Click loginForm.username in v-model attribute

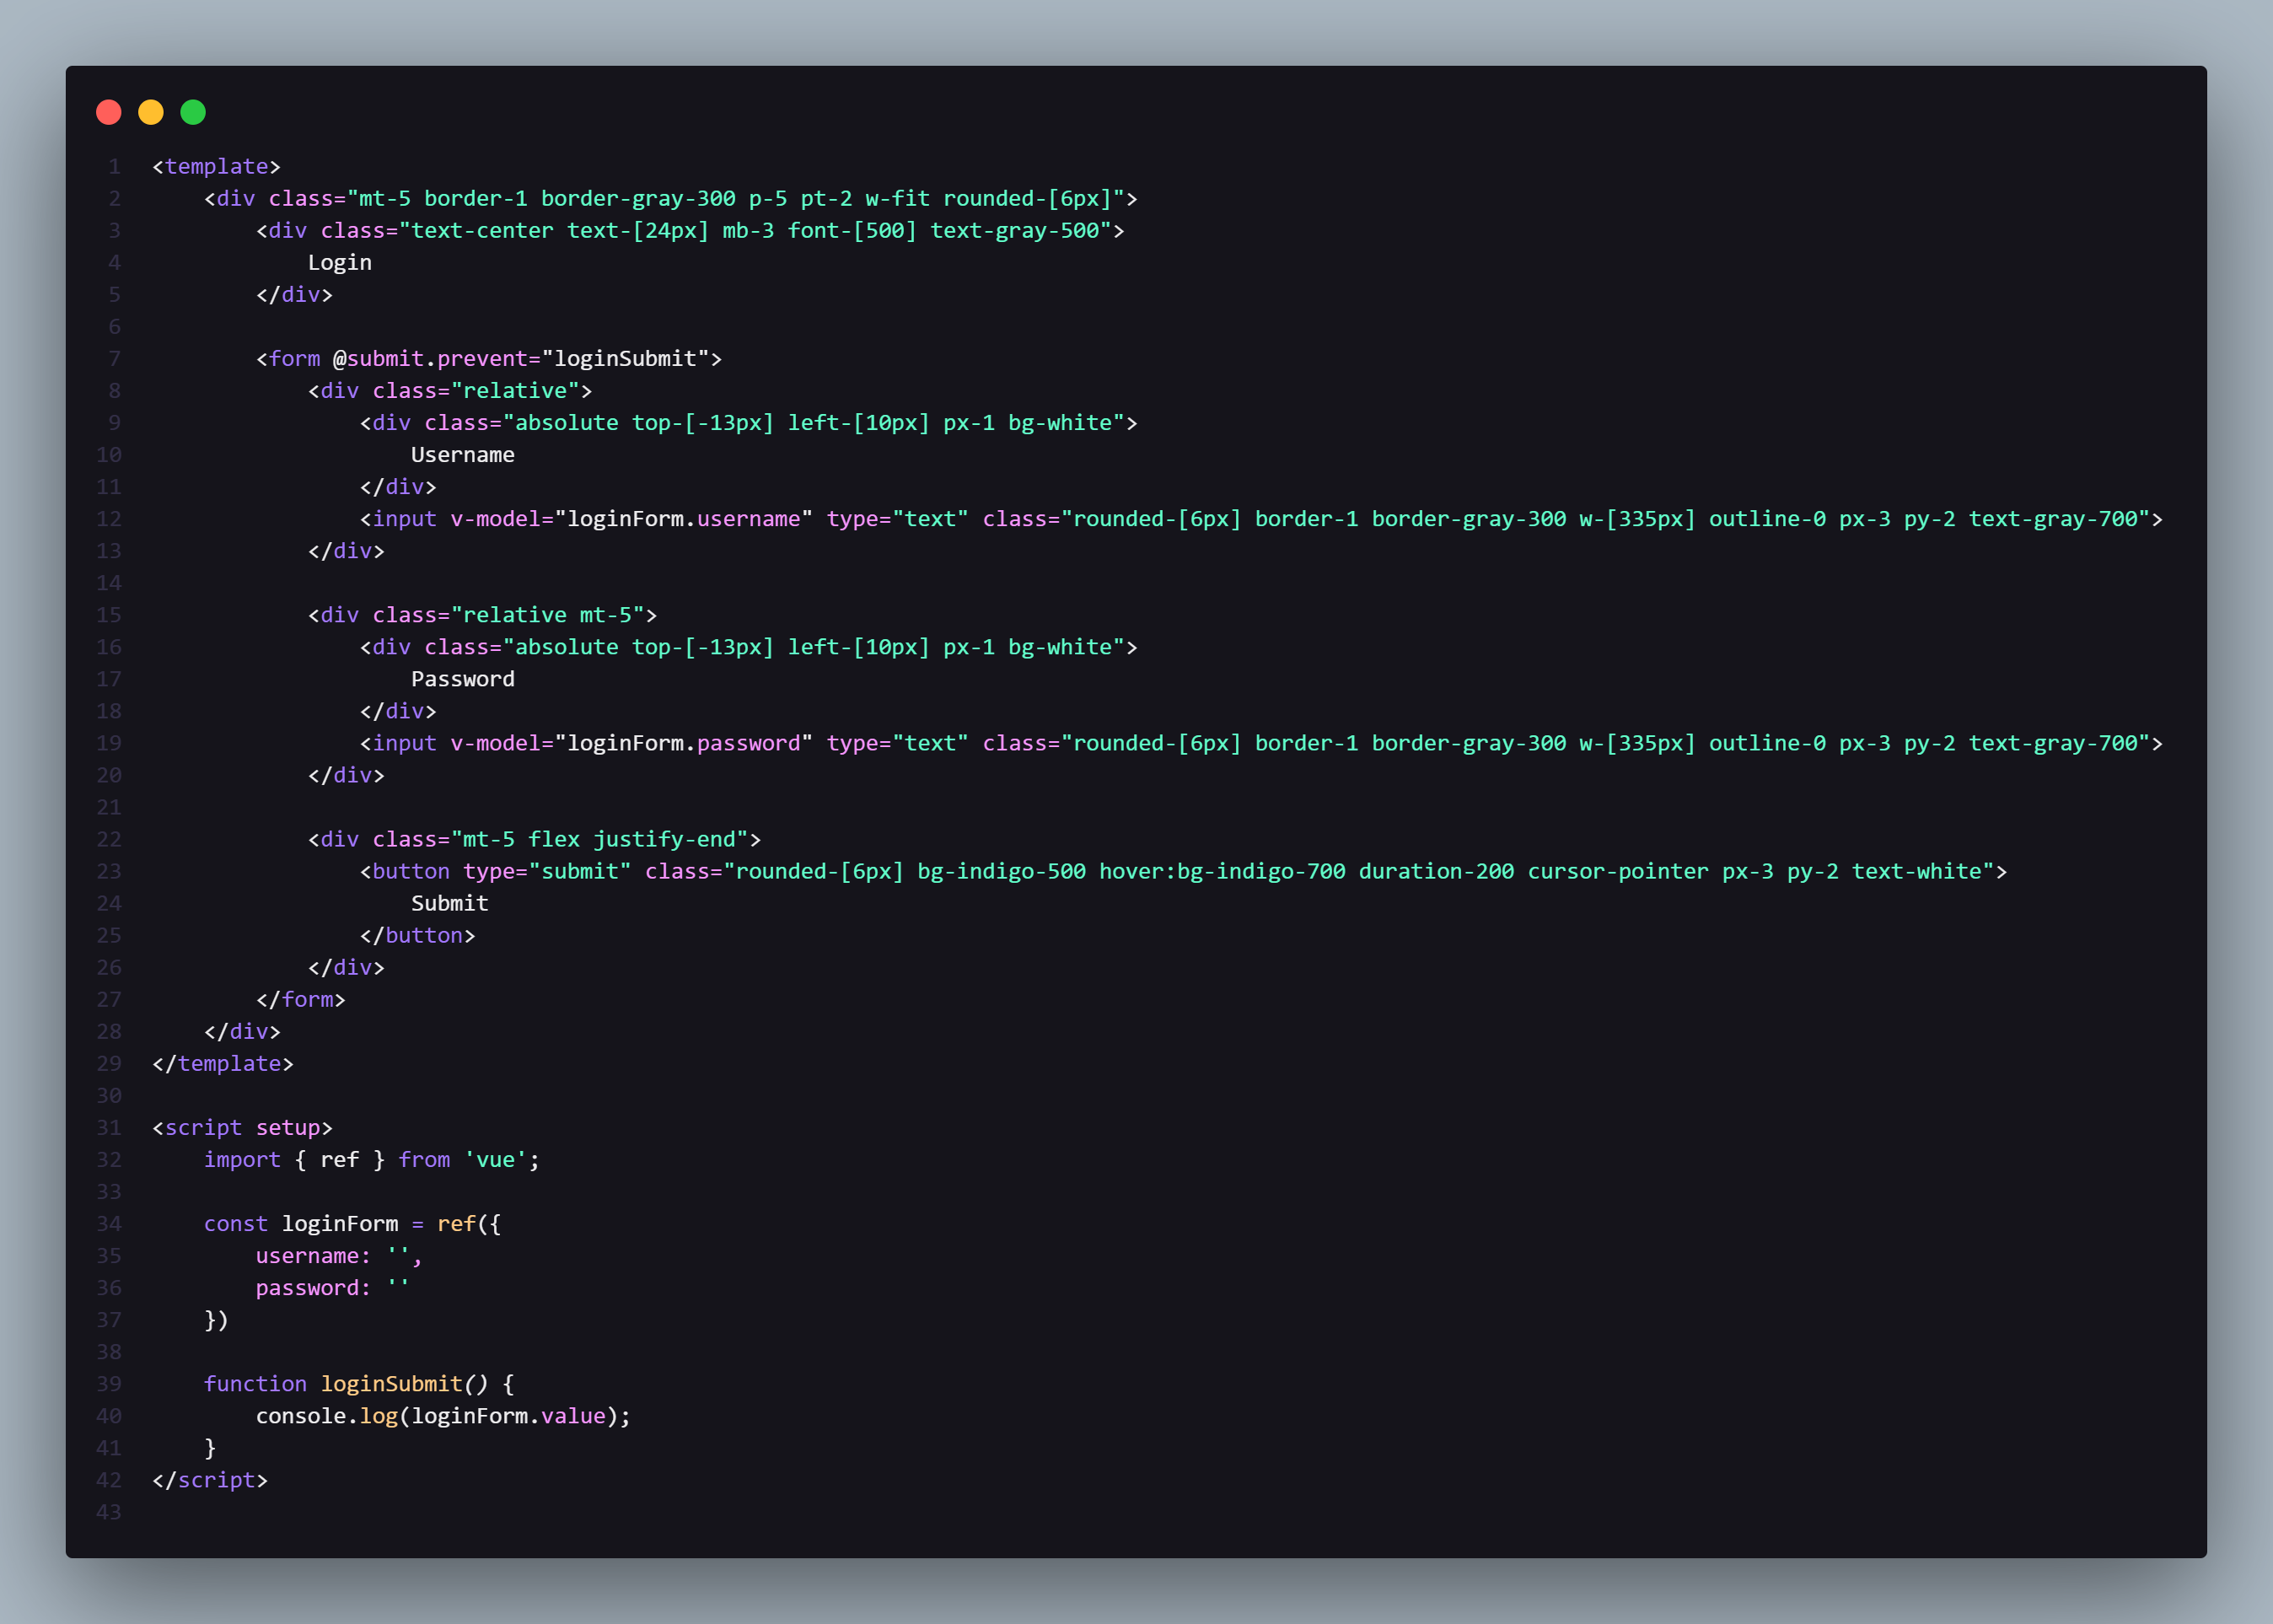[684, 519]
